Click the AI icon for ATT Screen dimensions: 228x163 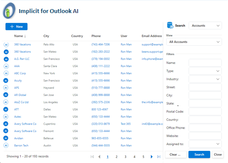point(6,110)
